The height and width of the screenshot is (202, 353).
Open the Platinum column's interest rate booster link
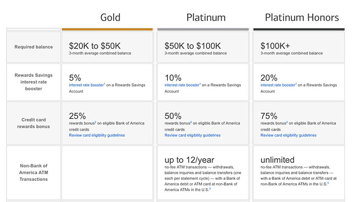pyautogui.click(x=182, y=85)
